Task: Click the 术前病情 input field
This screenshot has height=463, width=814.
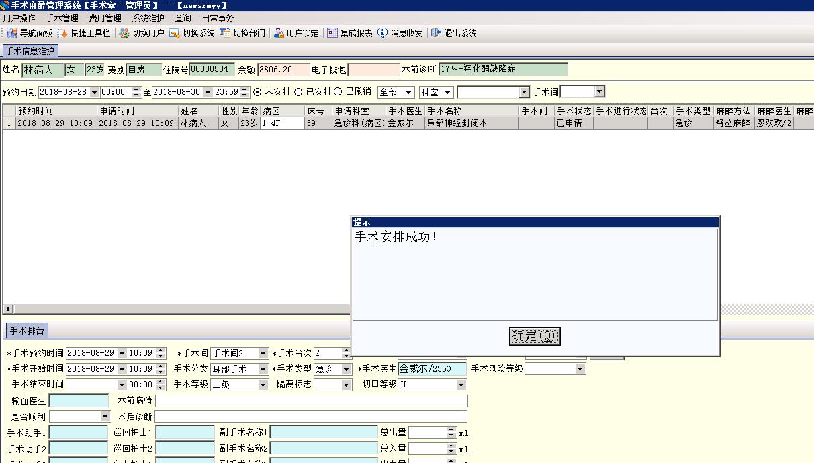Action: click(x=311, y=401)
